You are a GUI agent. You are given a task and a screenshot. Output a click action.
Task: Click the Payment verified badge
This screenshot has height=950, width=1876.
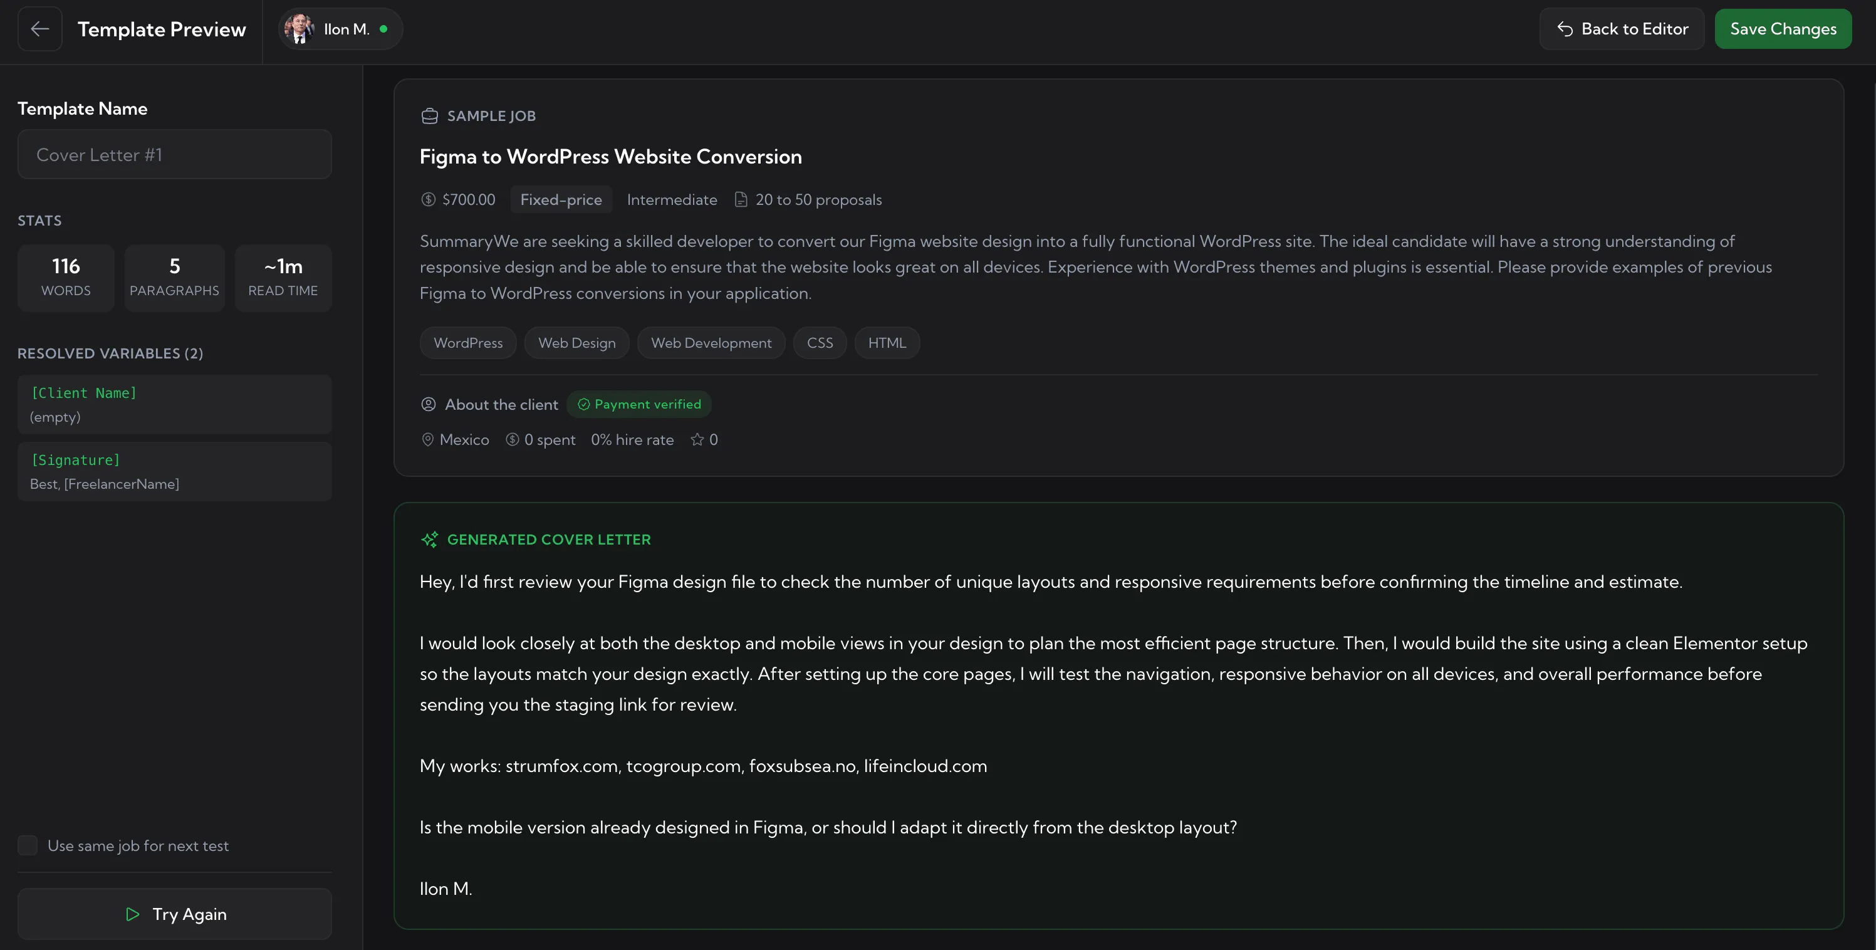pyautogui.click(x=638, y=404)
